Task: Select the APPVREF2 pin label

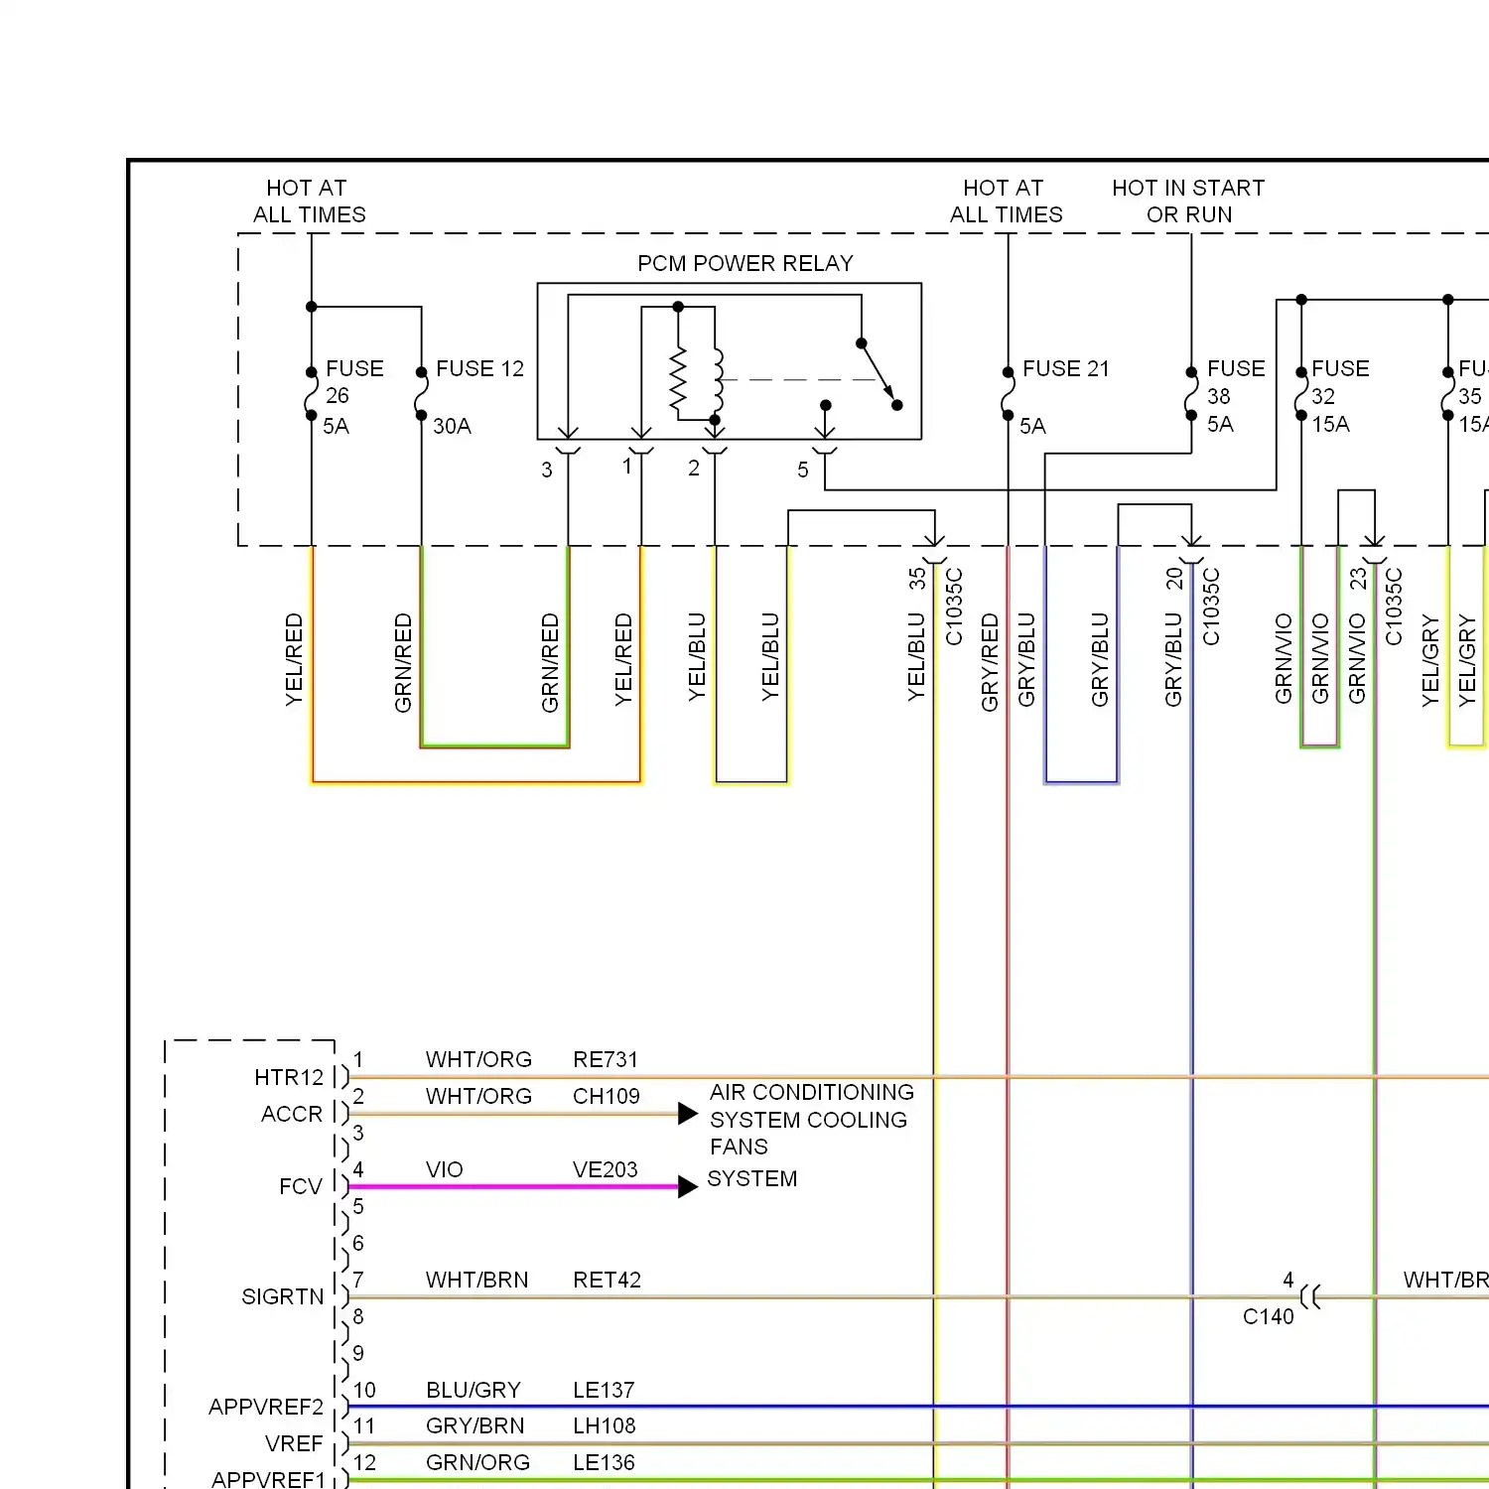Action: coord(266,1407)
